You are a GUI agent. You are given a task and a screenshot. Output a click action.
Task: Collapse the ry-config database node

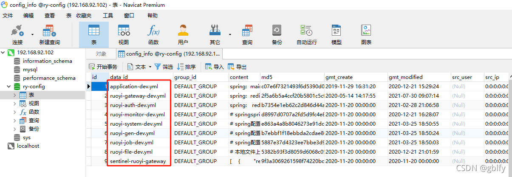[9, 87]
